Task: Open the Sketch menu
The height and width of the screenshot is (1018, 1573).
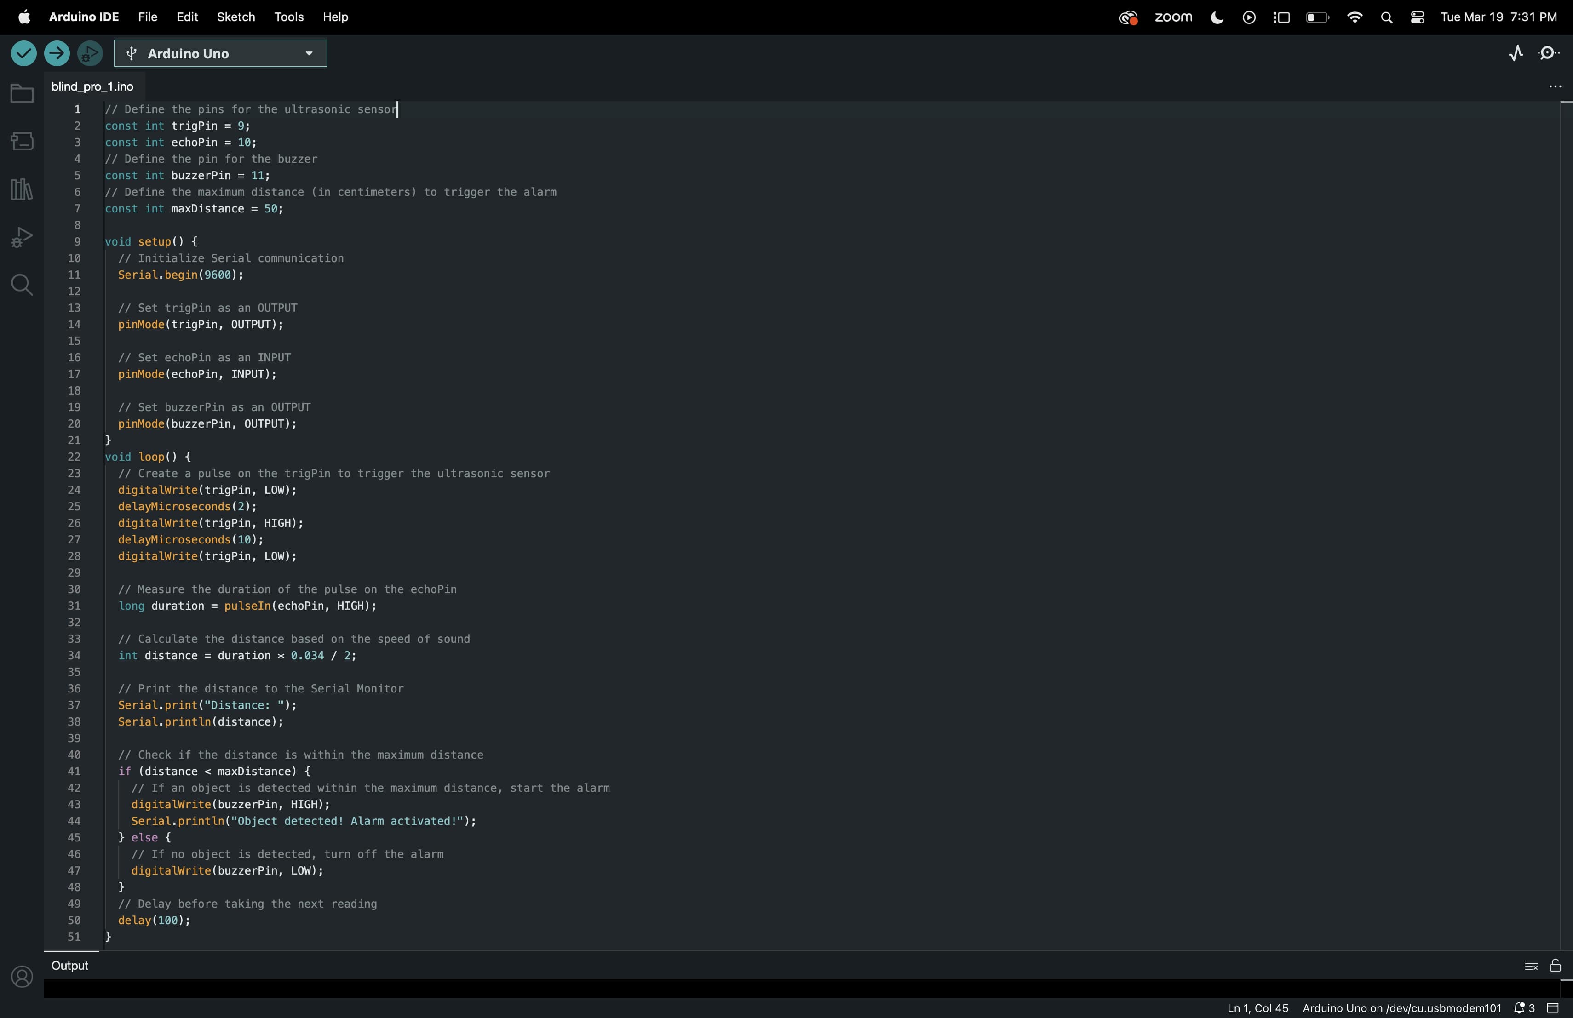Action: click(235, 17)
